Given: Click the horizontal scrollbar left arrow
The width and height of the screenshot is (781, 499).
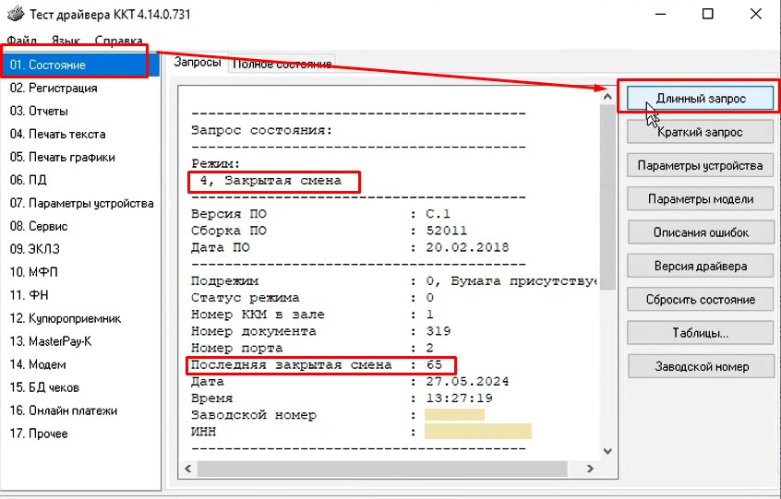Looking at the screenshot, I should (x=188, y=469).
